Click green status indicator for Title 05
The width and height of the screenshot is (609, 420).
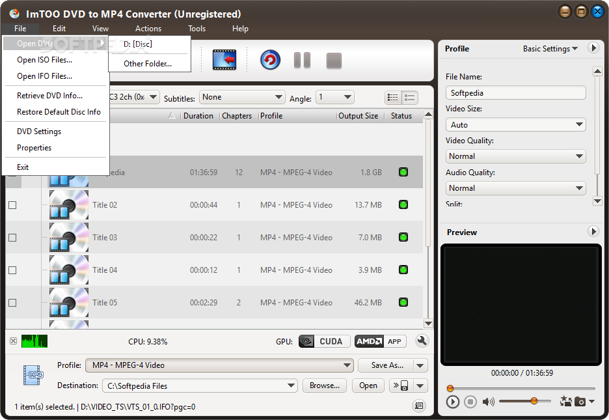tap(403, 302)
